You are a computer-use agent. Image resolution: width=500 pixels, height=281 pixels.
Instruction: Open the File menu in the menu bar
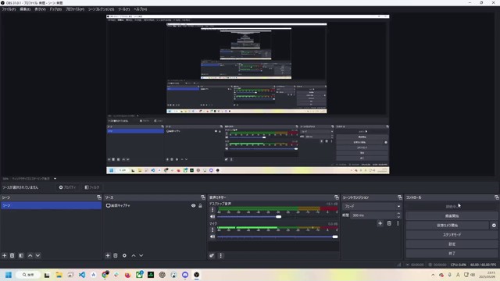point(9,9)
